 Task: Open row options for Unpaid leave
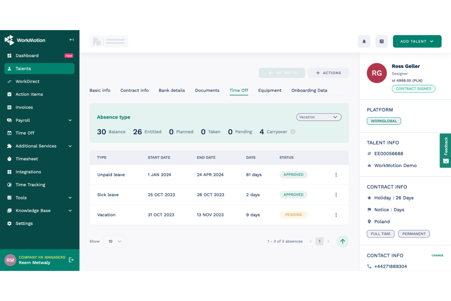pyautogui.click(x=336, y=175)
